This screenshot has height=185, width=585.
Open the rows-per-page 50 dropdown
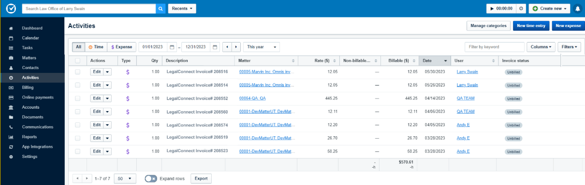coord(125,179)
